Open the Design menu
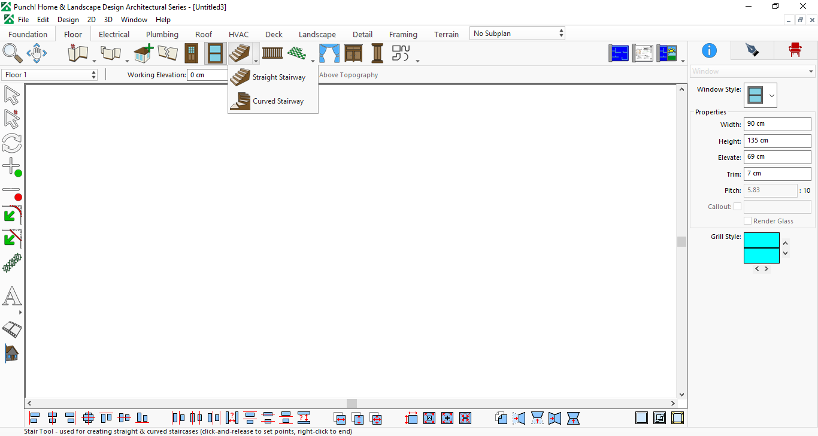 pos(68,20)
